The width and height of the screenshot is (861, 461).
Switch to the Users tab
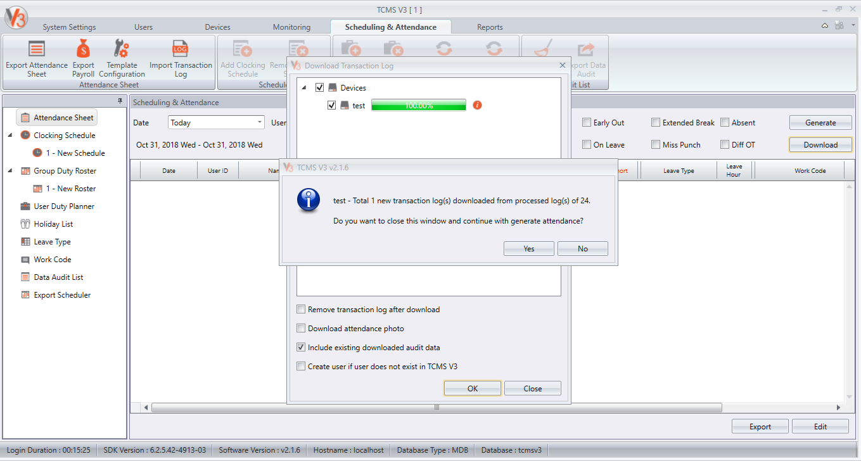pos(143,27)
